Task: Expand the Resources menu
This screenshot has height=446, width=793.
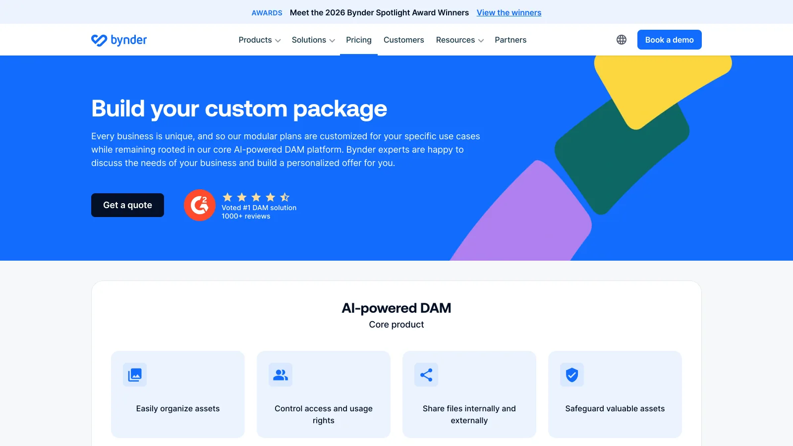Action: click(460, 40)
